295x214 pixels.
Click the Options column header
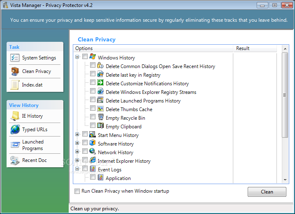point(153,48)
